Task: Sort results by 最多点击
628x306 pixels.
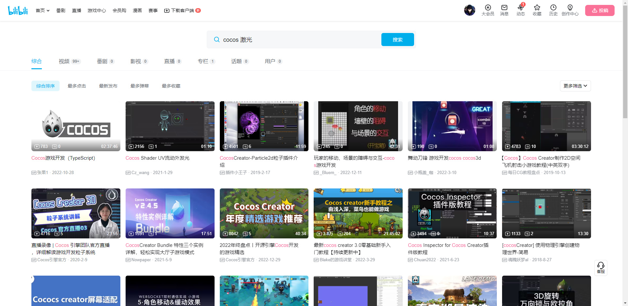Action: (77, 86)
